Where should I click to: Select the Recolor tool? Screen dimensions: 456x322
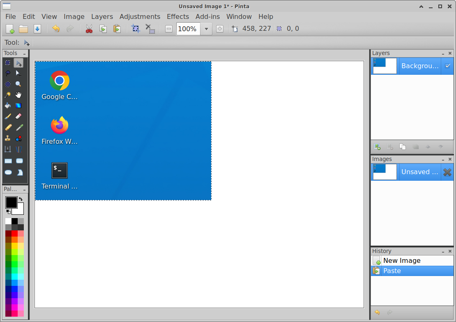[18, 138]
